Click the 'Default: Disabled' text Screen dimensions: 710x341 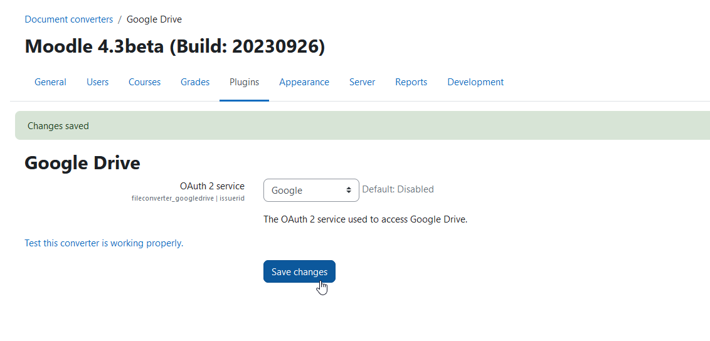click(398, 189)
